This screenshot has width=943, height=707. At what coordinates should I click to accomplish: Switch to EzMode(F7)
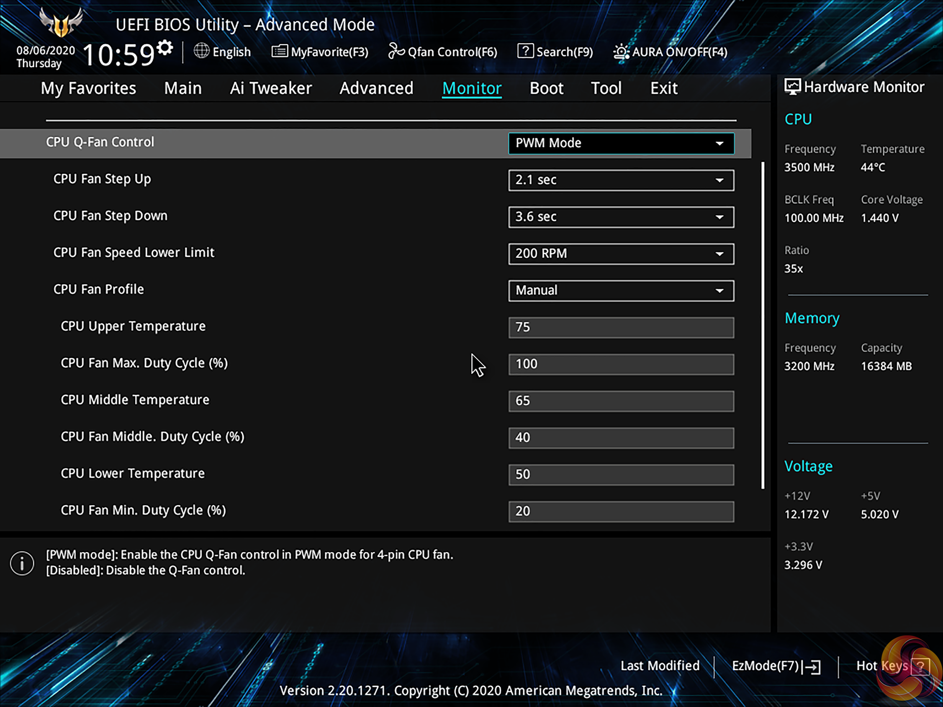[765, 666]
